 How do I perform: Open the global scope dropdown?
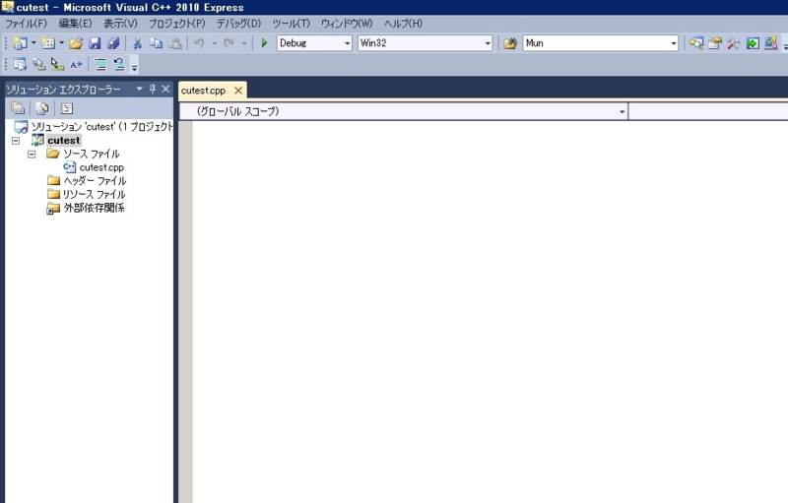coord(623,111)
